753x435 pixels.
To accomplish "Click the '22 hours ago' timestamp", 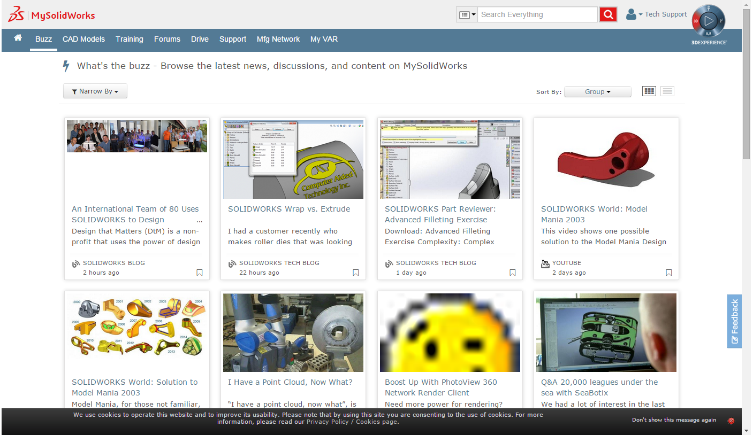I will pyautogui.click(x=259, y=273).
